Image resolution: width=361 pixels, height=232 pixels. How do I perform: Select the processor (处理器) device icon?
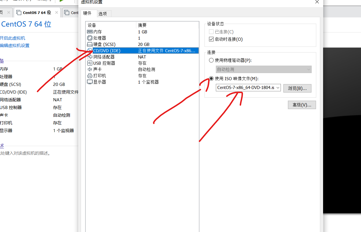tap(90, 38)
